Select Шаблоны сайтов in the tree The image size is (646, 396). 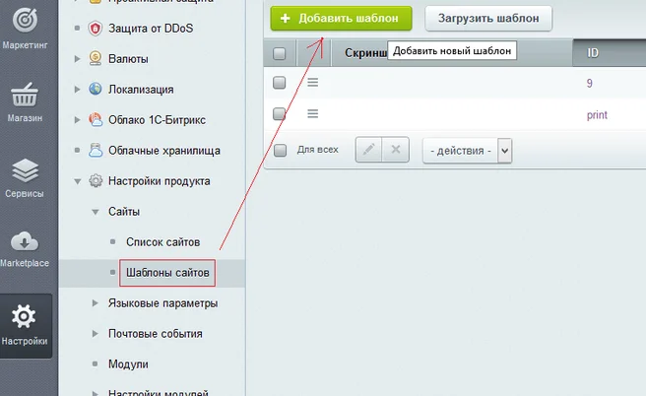point(167,273)
